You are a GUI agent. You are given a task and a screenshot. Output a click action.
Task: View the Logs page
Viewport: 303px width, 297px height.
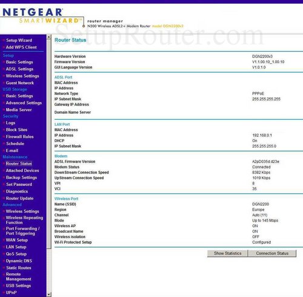10,123
